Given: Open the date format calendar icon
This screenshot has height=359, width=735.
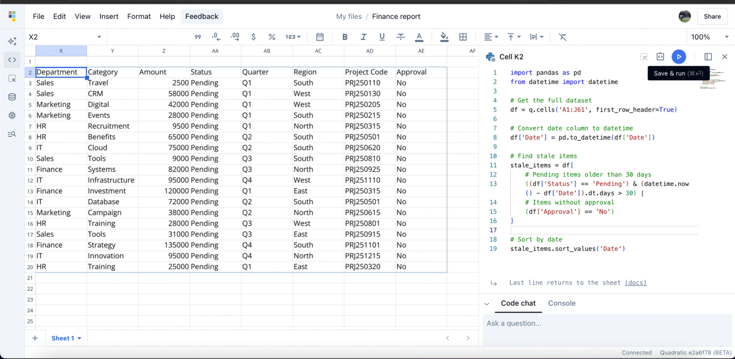Looking at the screenshot, I should (320, 37).
